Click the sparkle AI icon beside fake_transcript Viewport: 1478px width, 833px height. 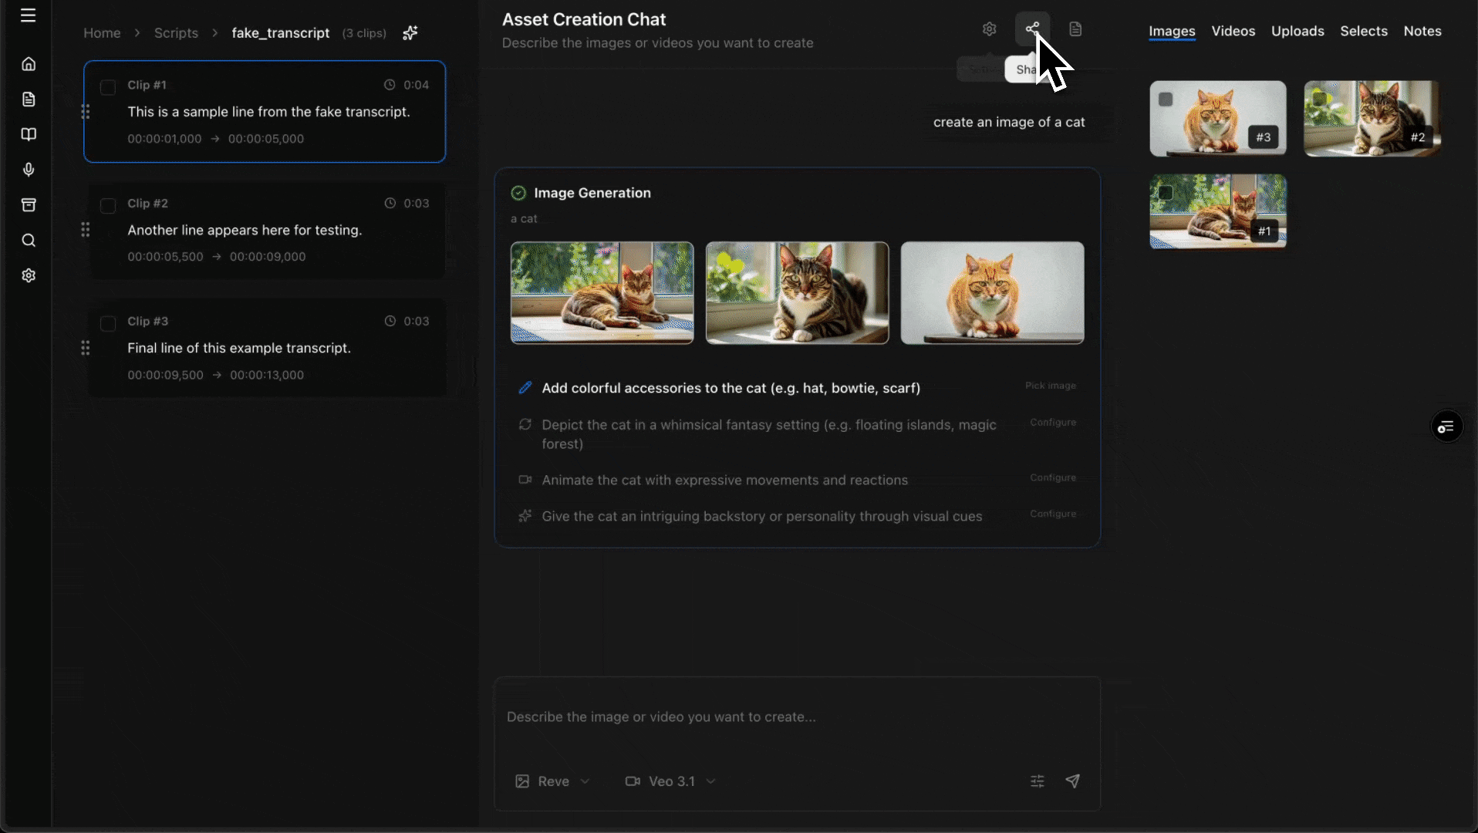(410, 33)
